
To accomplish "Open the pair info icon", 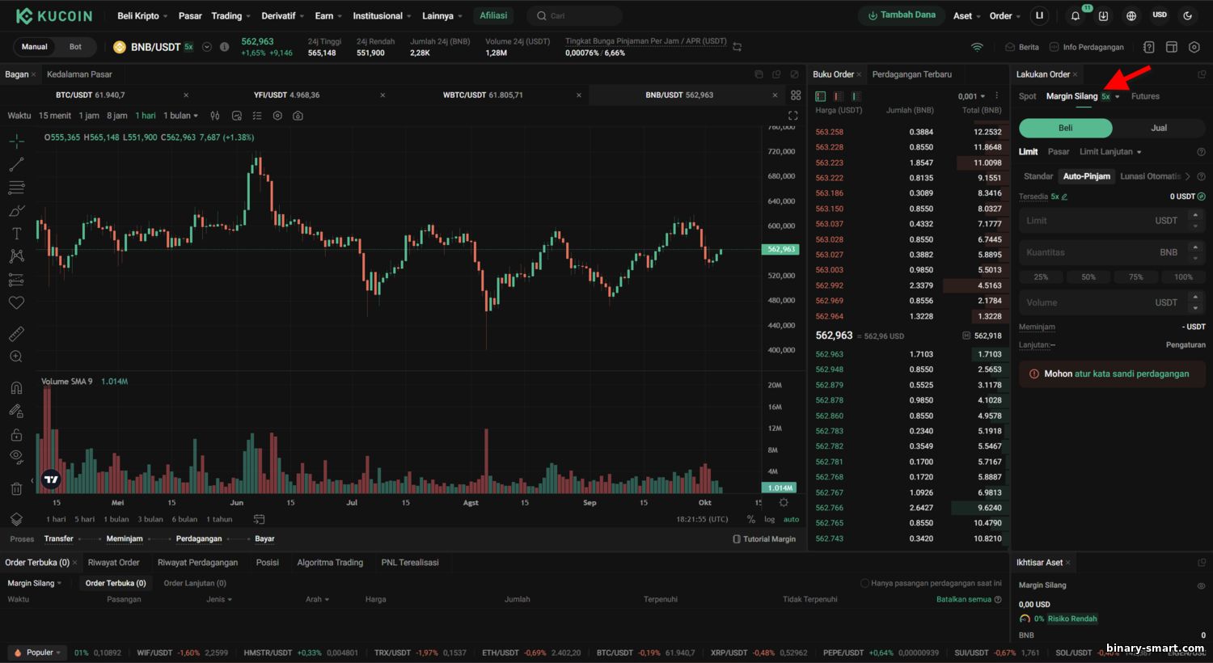I will click(x=224, y=47).
